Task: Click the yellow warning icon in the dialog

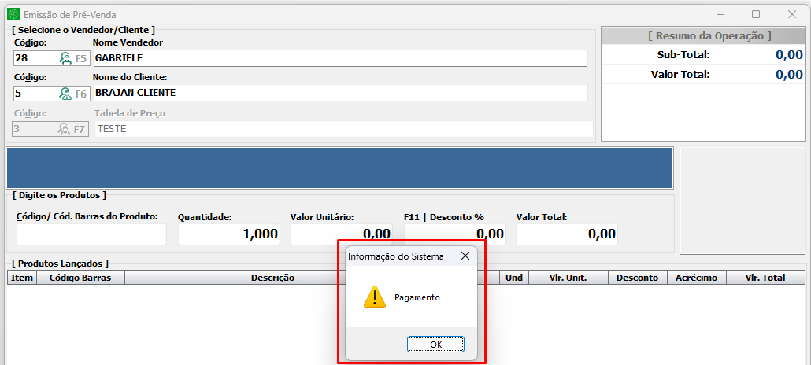Action: 374,297
